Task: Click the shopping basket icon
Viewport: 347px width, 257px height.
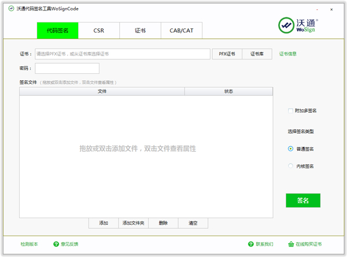Action: pos(291,244)
